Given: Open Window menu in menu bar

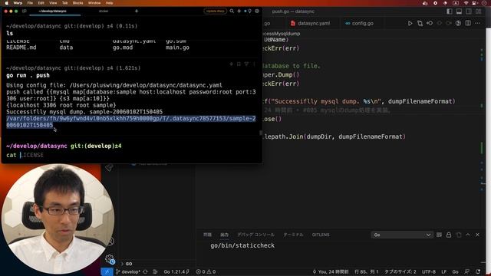Looking at the screenshot, I should (94, 3).
